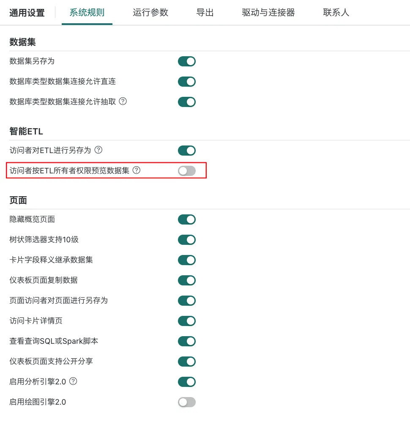
Task: Toggle 树状筛选器支持10级 switch
Action: pyautogui.click(x=186, y=240)
